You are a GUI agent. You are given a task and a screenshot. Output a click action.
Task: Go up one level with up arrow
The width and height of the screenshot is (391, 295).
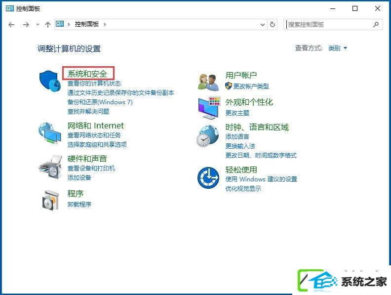(47, 24)
